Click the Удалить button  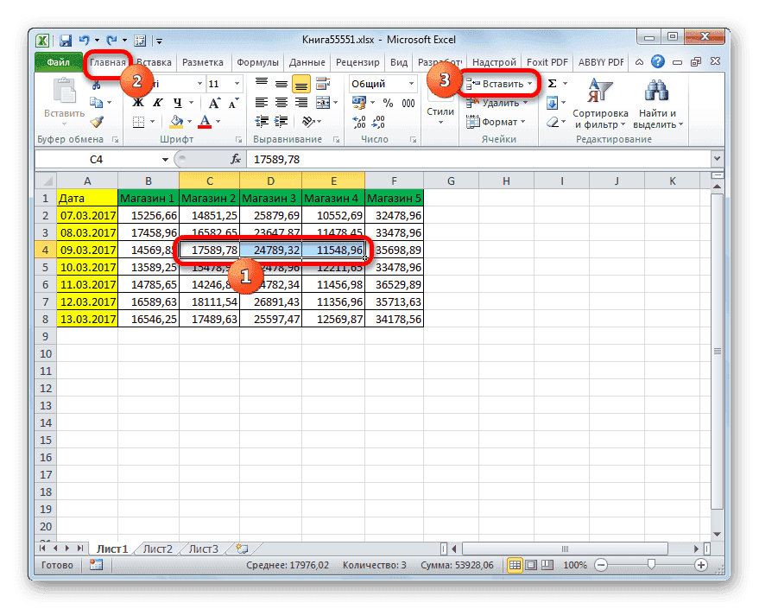click(x=502, y=103)
